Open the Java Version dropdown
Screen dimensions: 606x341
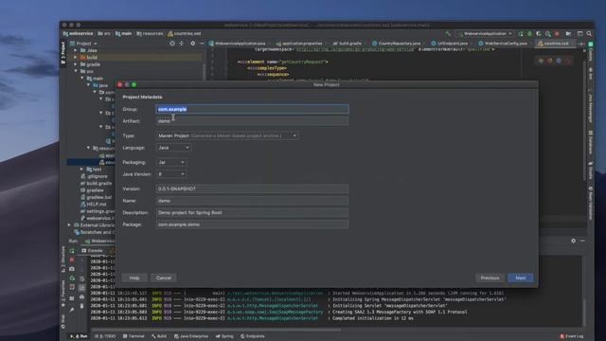click(171, 174)
